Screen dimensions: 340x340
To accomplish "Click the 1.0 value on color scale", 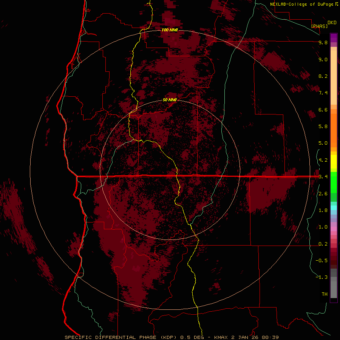I will point(323,227).
